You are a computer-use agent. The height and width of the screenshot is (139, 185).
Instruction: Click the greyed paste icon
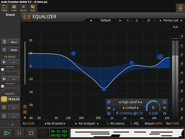(x=155, y=21)
